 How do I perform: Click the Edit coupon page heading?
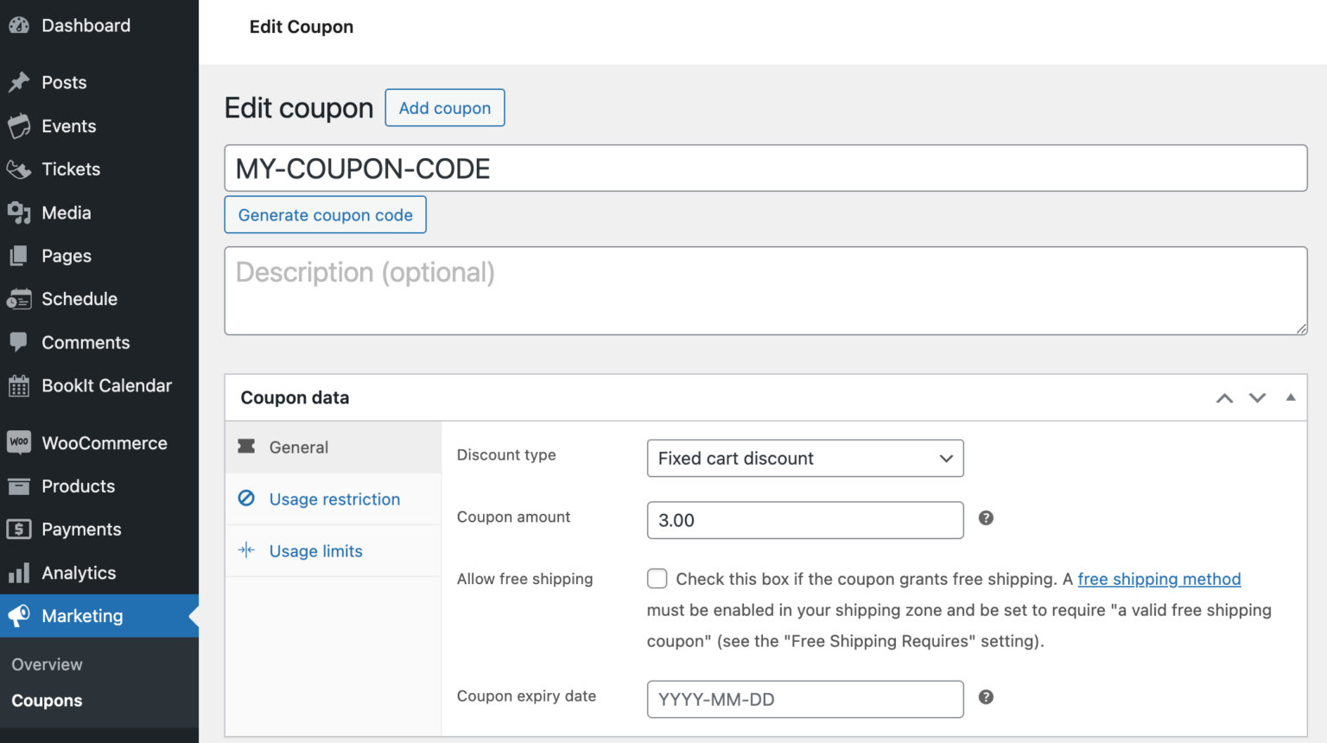[x=299, y=108]
